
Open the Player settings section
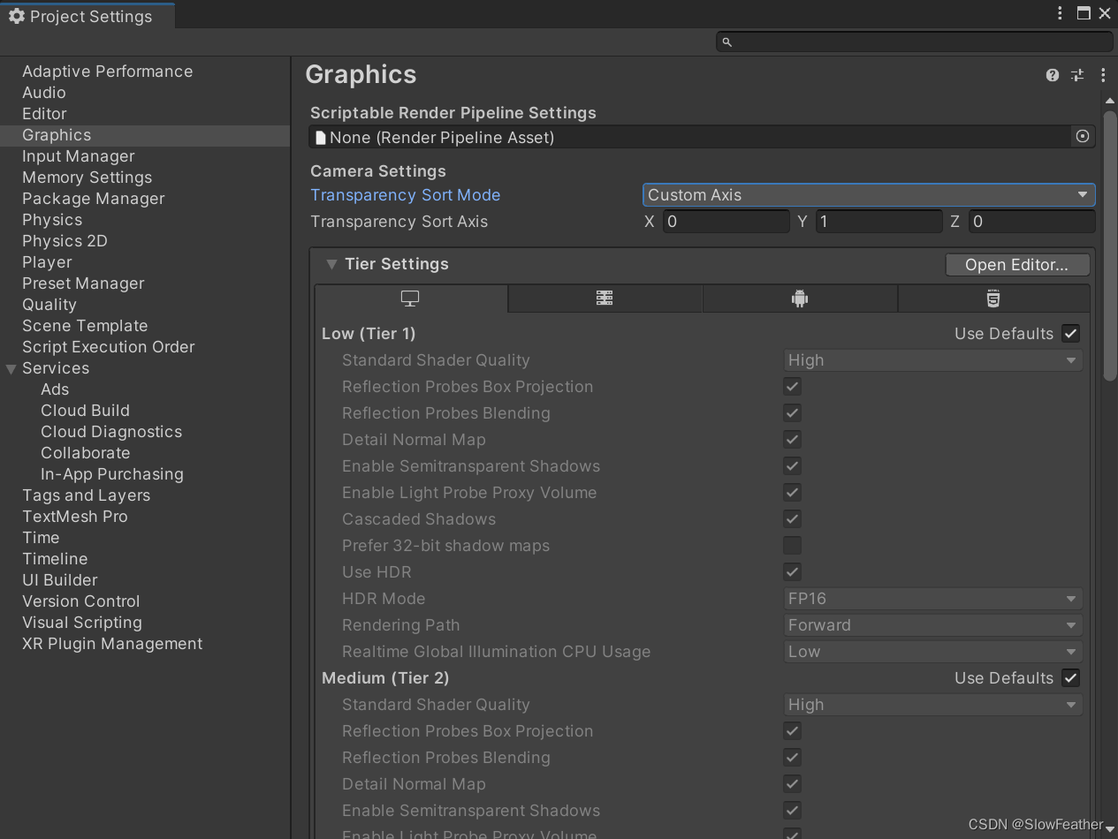pyautogui.click(x=47, y=261)
